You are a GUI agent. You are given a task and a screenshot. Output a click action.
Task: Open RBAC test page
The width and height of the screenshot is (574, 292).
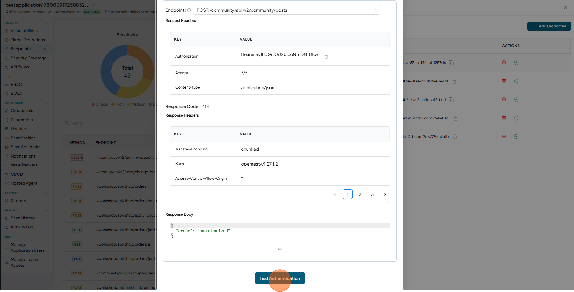(x=16, y=84)
